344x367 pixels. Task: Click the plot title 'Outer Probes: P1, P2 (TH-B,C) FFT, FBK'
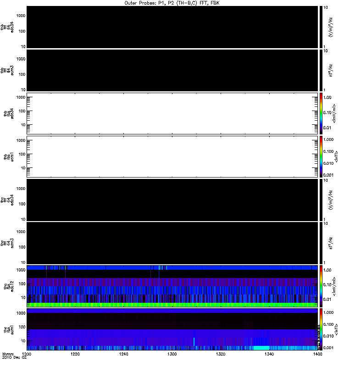point(172,3)
